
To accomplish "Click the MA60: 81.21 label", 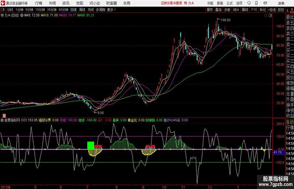I will tap(86, 16).
